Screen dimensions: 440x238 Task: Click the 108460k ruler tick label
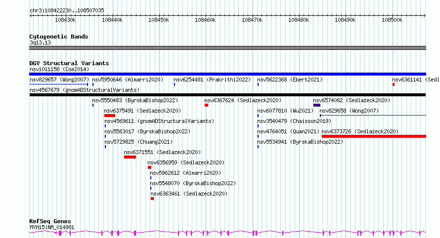205,20
